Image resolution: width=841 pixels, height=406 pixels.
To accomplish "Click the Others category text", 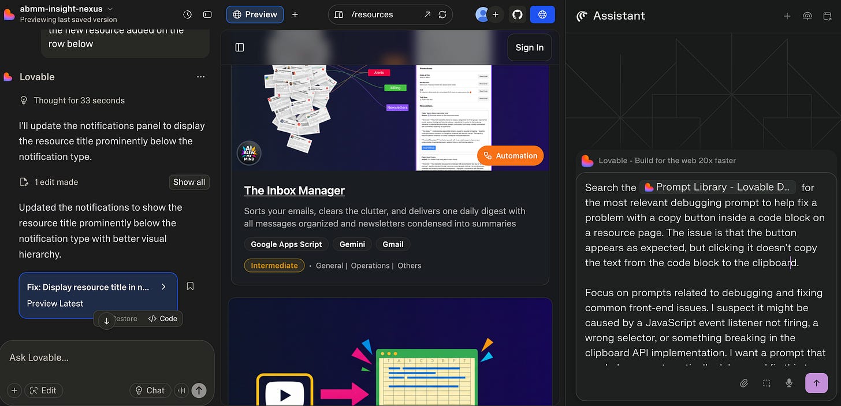I will tap(410, 266).
